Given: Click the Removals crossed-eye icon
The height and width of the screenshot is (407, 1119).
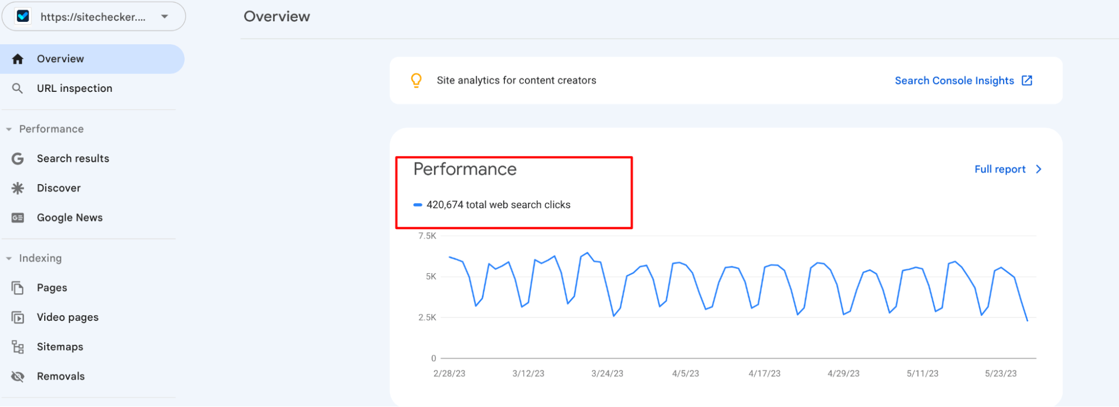Looking at the screenshot, I should coord(18,377).
